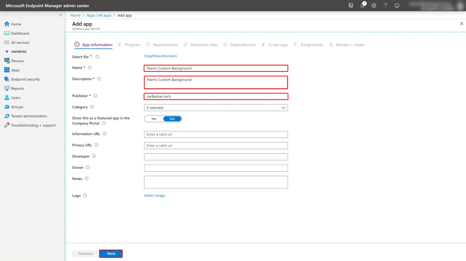Click the Endpoint security shield icon
Viewport: 466px width, 261px height.
click(x=7, y=79)
